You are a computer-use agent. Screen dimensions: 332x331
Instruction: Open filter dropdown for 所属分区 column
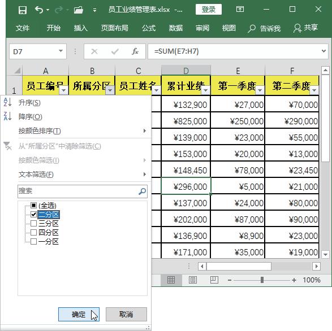pos(110,91)
